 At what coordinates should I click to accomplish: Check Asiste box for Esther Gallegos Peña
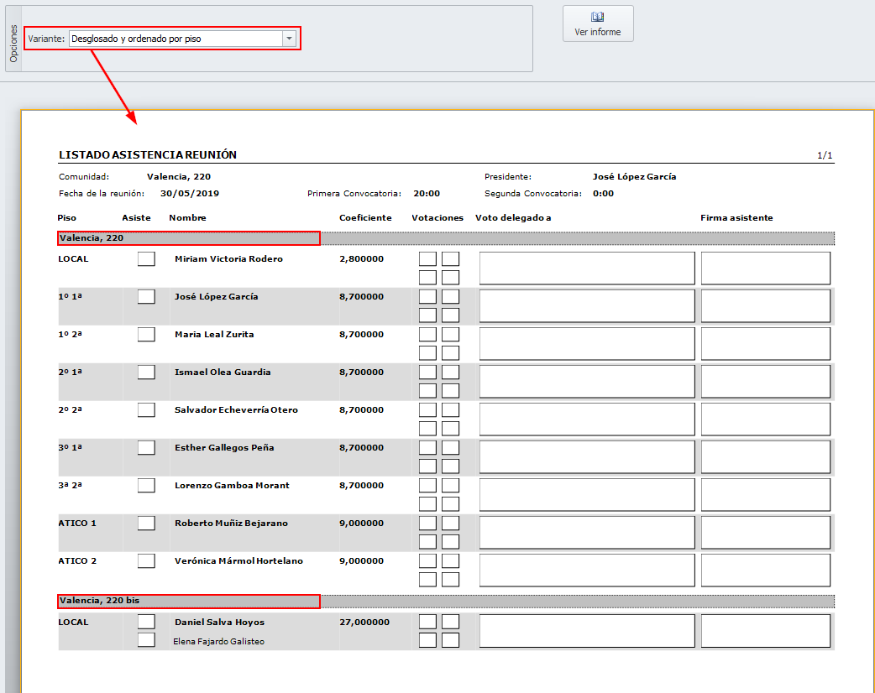[146, 447]
